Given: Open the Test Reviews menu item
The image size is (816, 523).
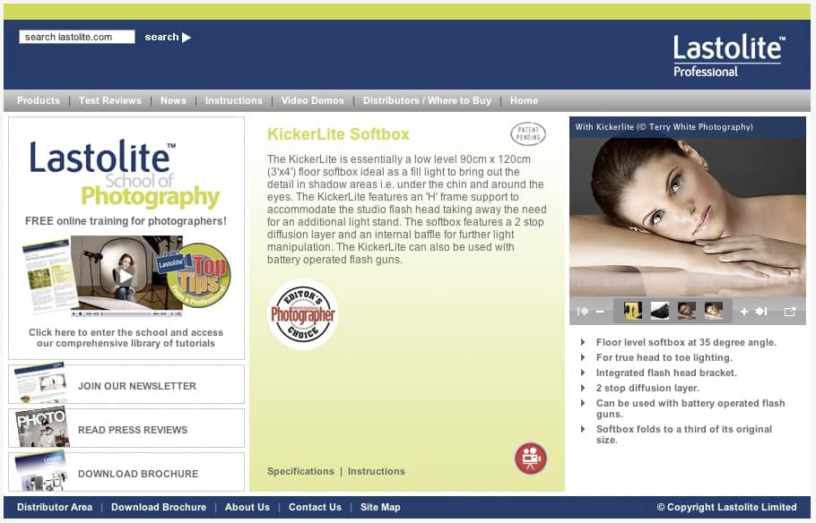Looking at the screenshot, I should [109, 100].
